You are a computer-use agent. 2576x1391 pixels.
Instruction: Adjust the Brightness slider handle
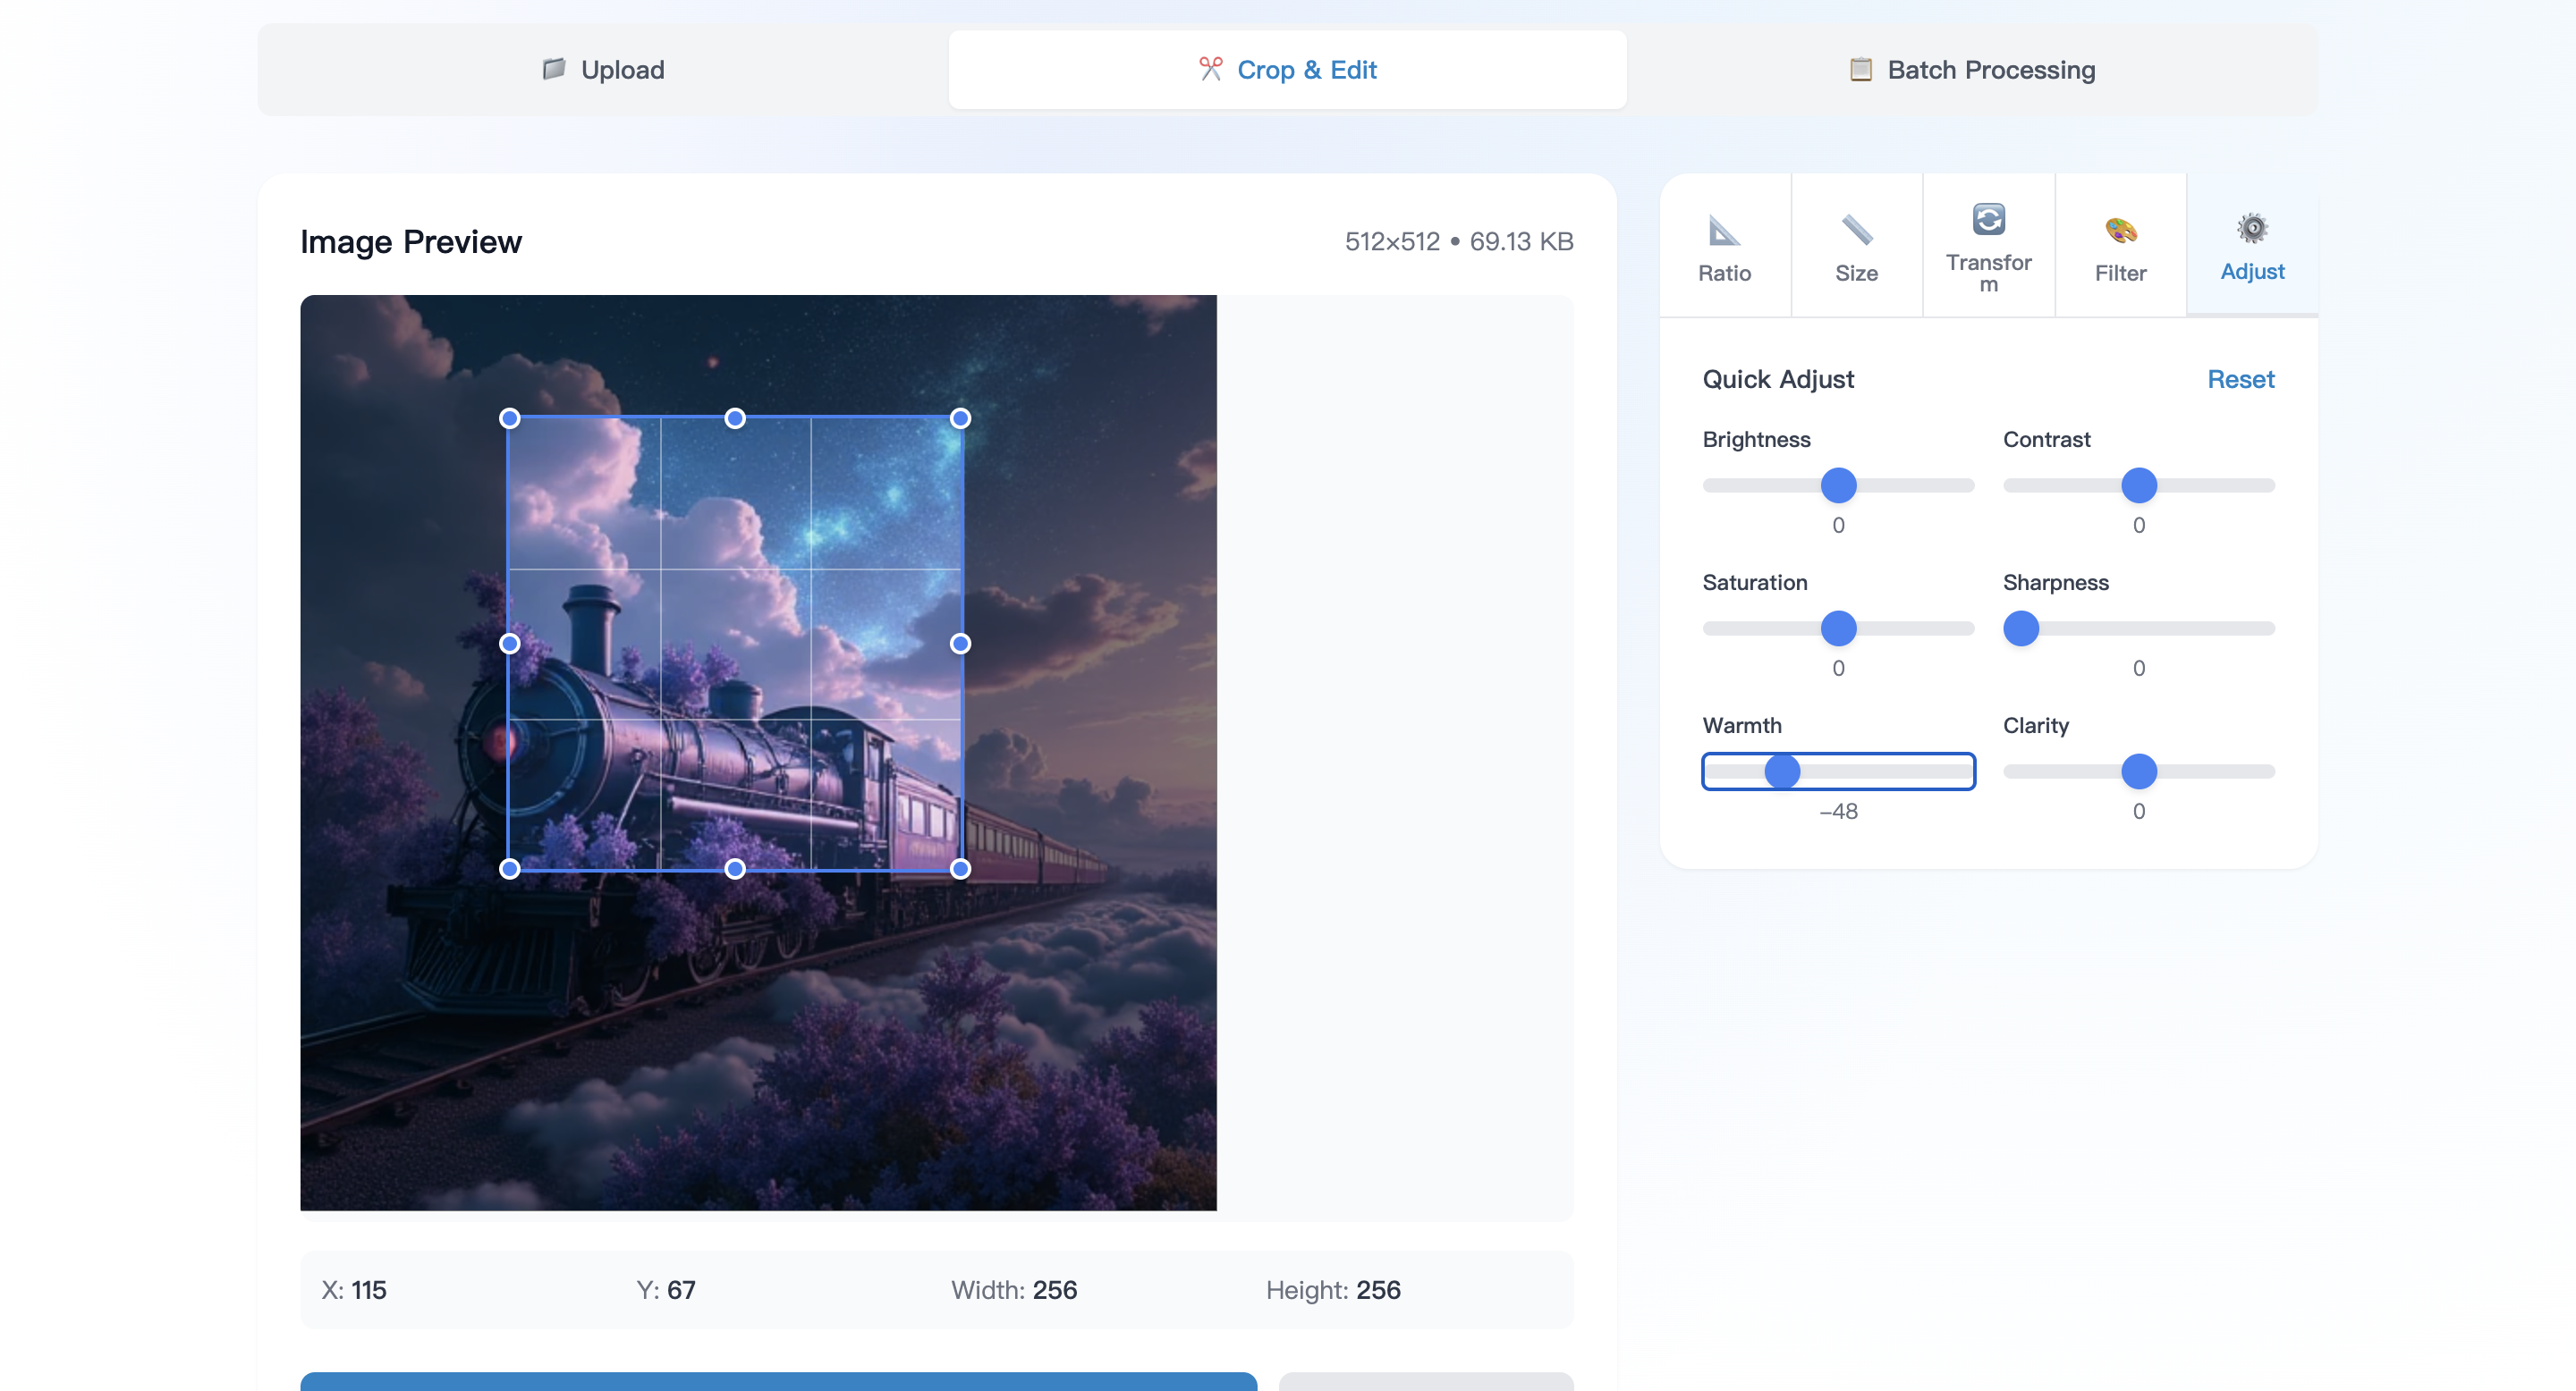(x=1838, y=485)
